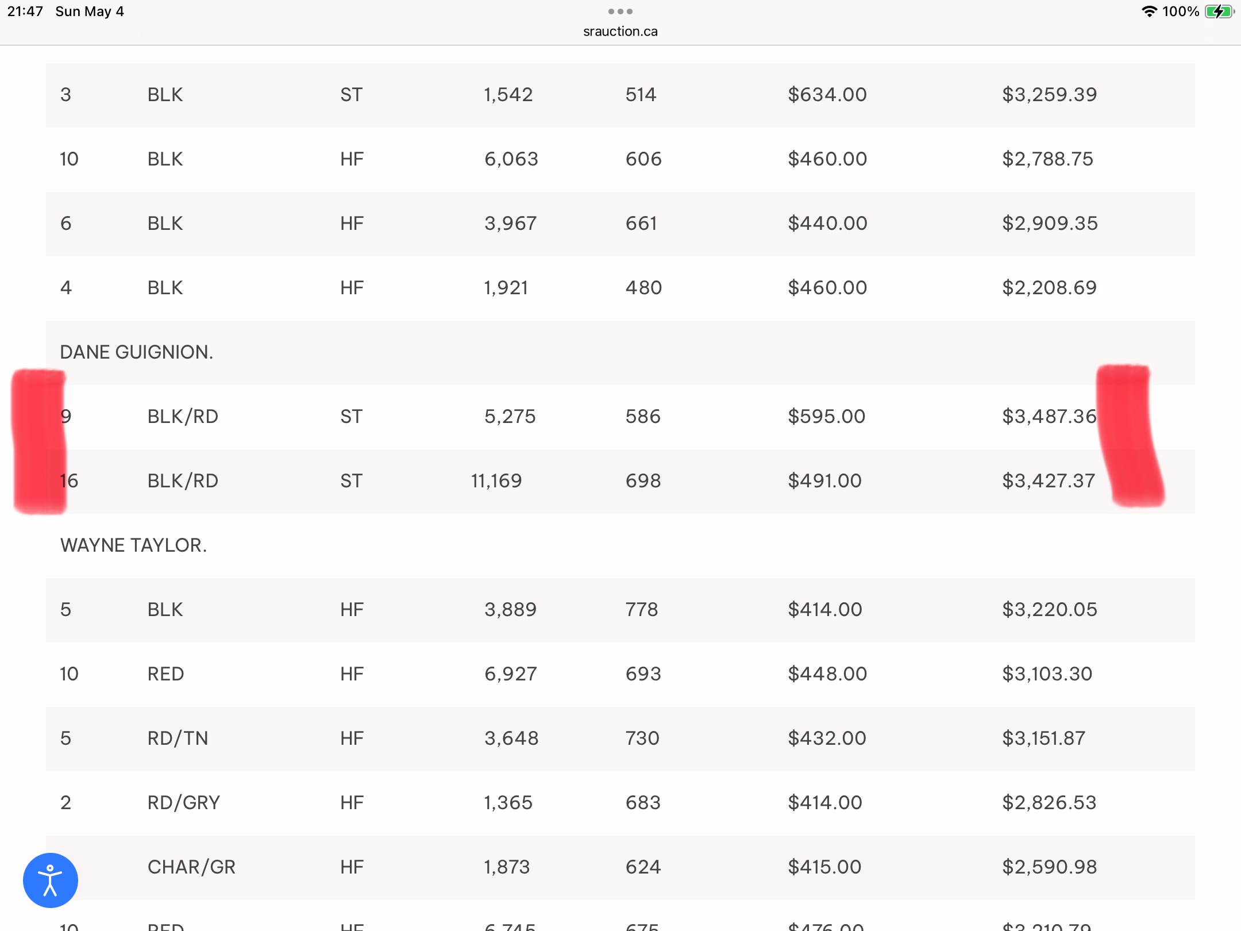The image size is (1241, 931).
Task: Tap the RD/GRY color cell
Action: tap(184, 803)
